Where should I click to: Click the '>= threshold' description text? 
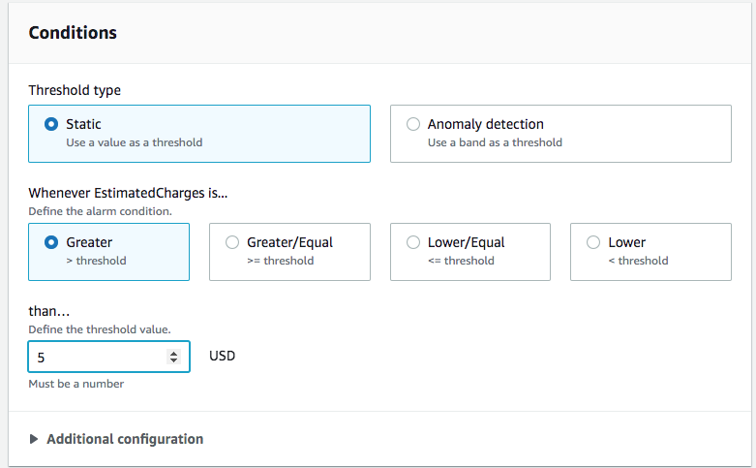(281, 261)
